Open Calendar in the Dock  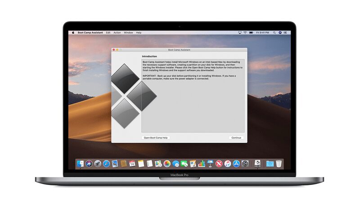click(x=132, y=163)
